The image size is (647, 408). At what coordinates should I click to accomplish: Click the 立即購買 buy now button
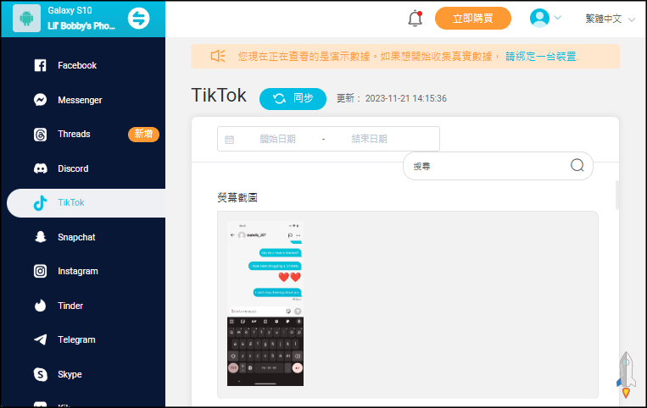(x=473, y=18)
